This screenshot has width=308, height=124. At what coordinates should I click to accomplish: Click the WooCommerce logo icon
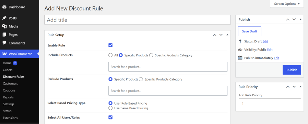pyautogui.click(x=4, y=54)
